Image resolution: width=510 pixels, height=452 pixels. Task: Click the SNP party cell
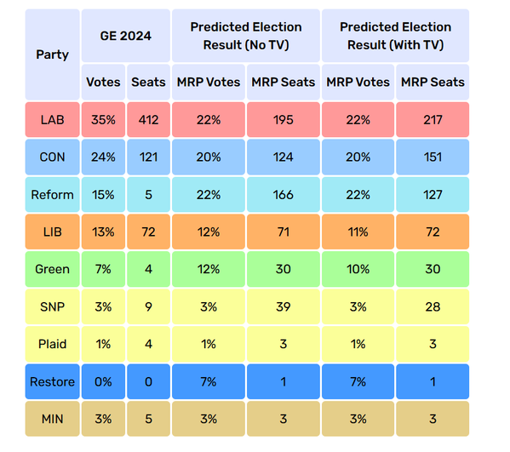click(53, 306)
